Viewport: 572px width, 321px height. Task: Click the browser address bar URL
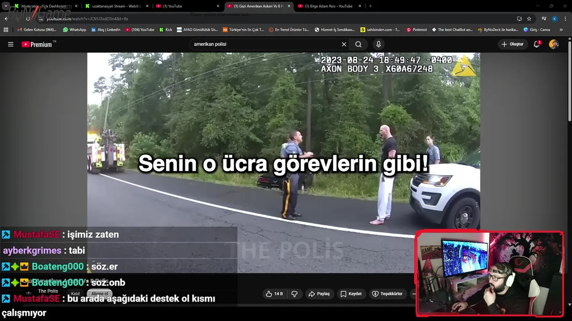tap(87, 19)
